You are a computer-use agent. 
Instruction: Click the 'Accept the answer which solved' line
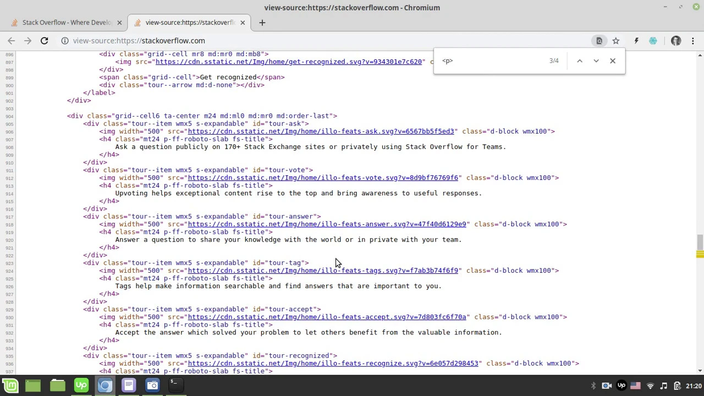pos(309,332)
